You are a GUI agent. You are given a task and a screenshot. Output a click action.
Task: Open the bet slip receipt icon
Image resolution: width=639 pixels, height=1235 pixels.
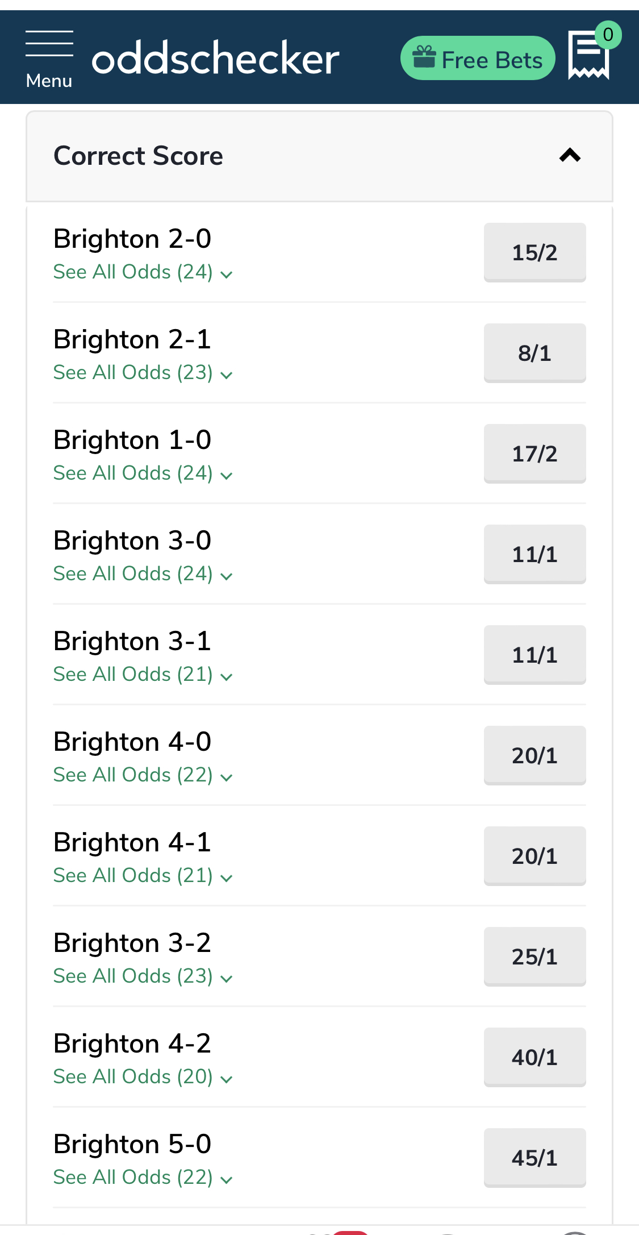click(x=588, y=55)
